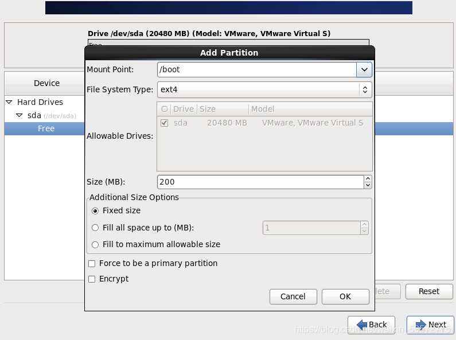Click the Fill all space up to value field
This screenshot has height=340, width=456.
[x=311, y=228]
